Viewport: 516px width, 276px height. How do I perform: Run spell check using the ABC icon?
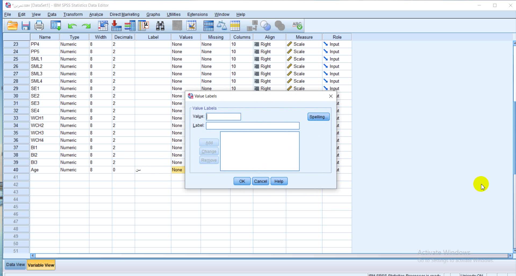[297, 26]
